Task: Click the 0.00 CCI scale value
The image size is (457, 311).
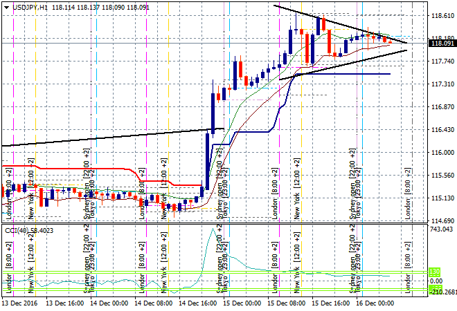Action: 436,281
